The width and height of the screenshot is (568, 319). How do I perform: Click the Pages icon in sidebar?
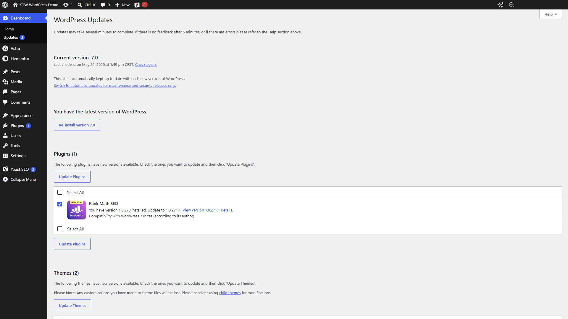(5, 92)
